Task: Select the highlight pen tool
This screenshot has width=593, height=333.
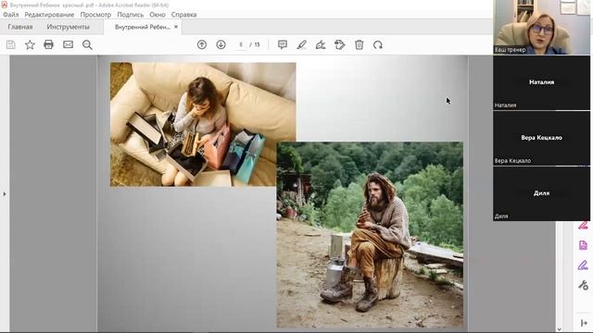Action: pos(301,45)
